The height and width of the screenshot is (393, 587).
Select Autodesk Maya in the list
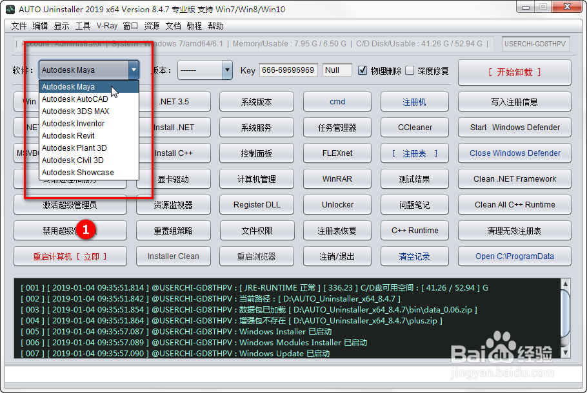(x=89, y=87)
